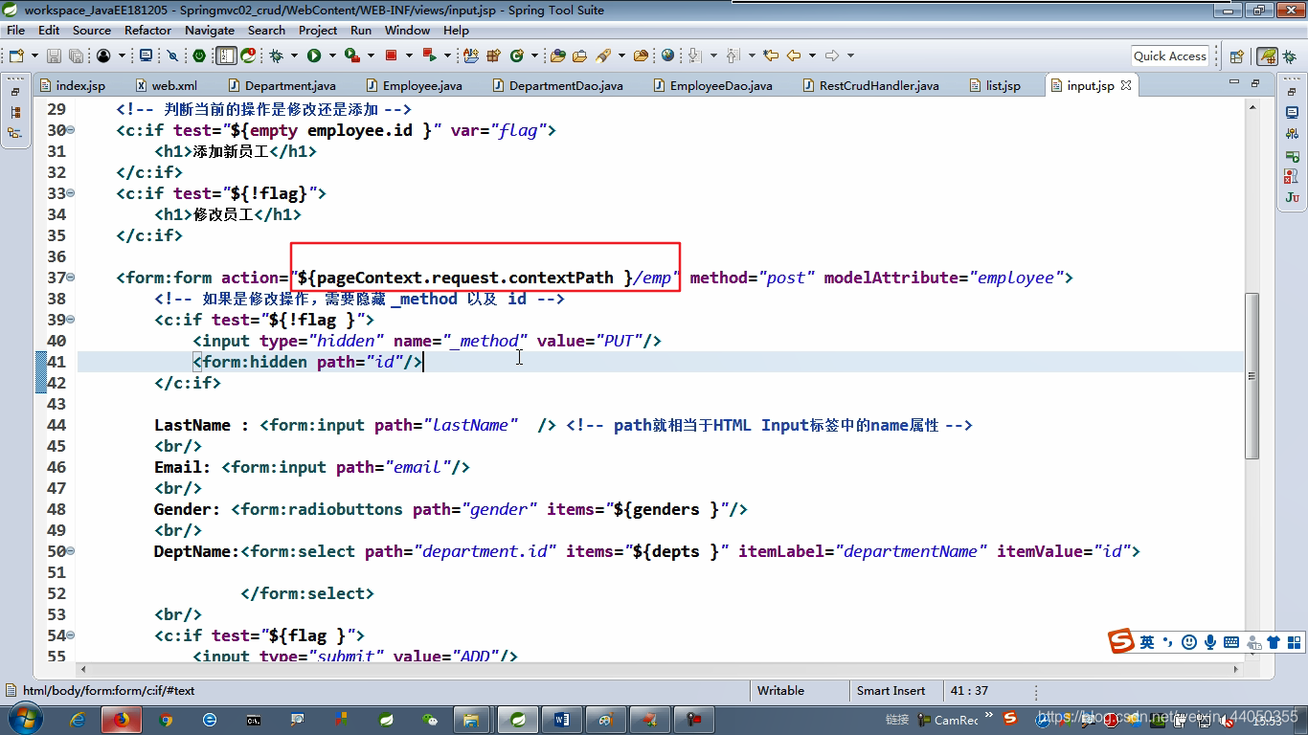
Task: Click the Open Type folder icon
Action: [x=558, y=56]
